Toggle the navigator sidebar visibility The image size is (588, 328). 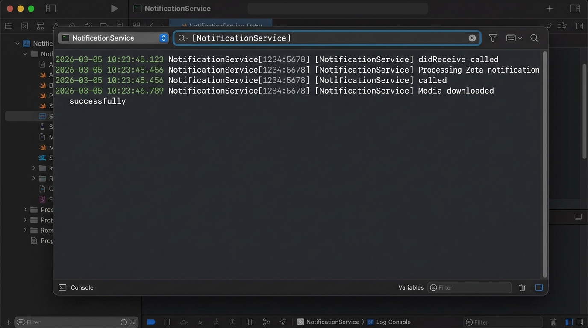tap(50, 8)
